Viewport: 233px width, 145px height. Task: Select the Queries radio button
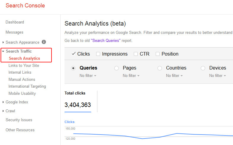click(73, 68)
